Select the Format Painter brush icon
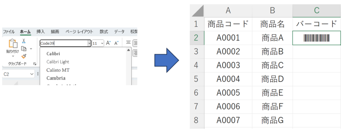Screen dimensions: 347x135 click(x=24, y=56)
